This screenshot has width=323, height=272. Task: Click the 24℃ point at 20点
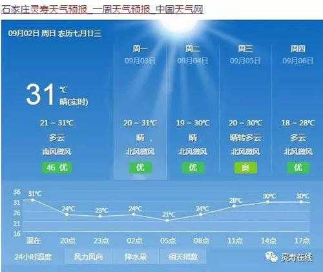pos(67,214)
